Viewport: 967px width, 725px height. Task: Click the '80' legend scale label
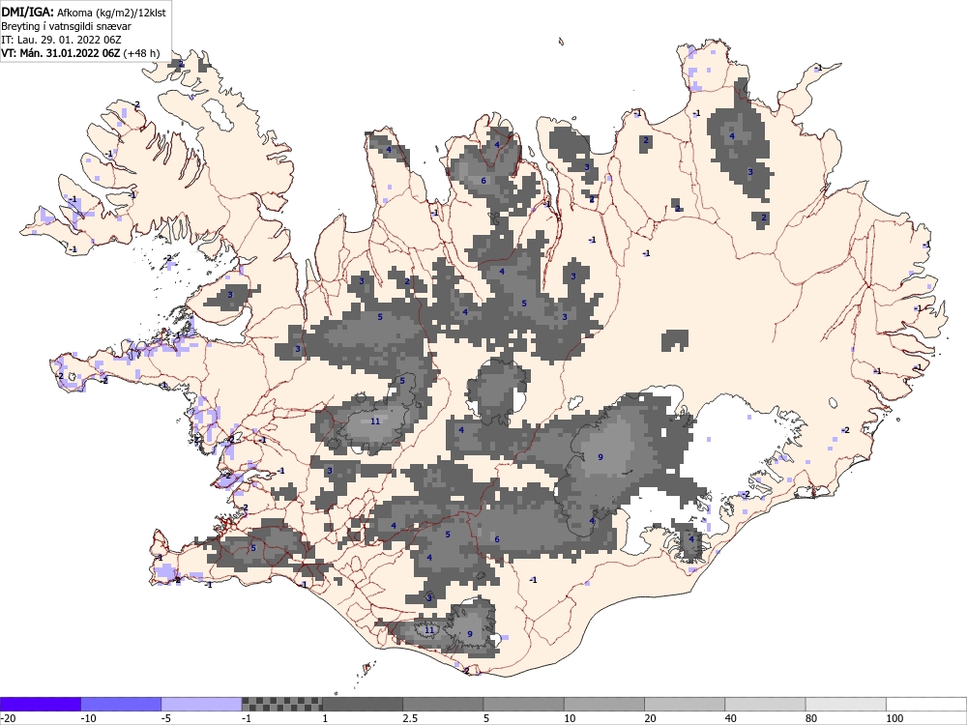pyautogui.click(x=811, y=718)
